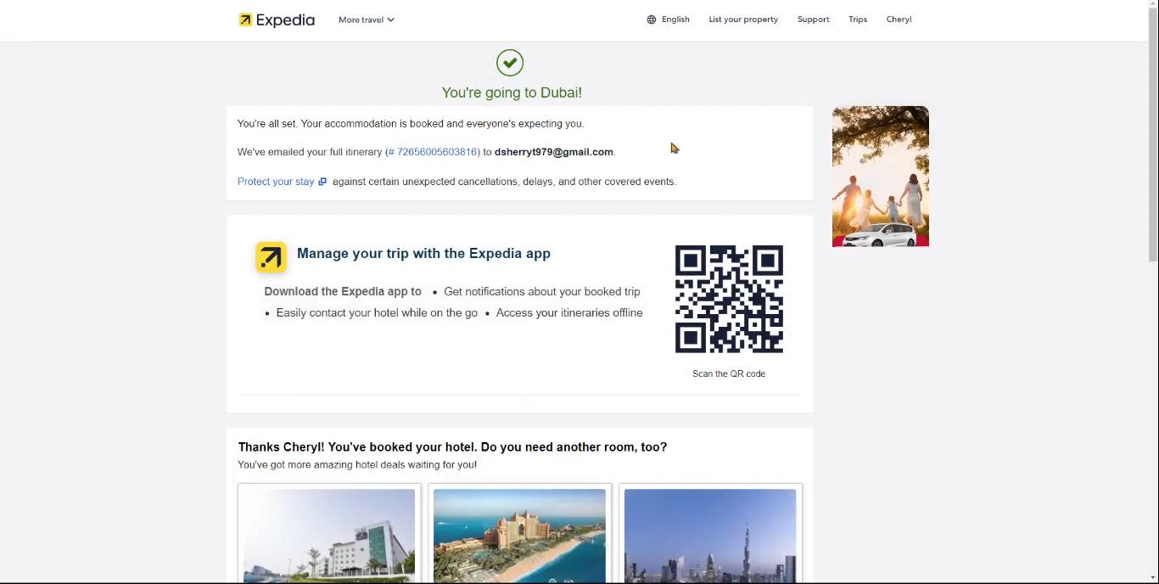Image resolution: width=1159 pixels, height=584 pixels.
Task: View the Dubai skyline hotel card
Action: 710,535
